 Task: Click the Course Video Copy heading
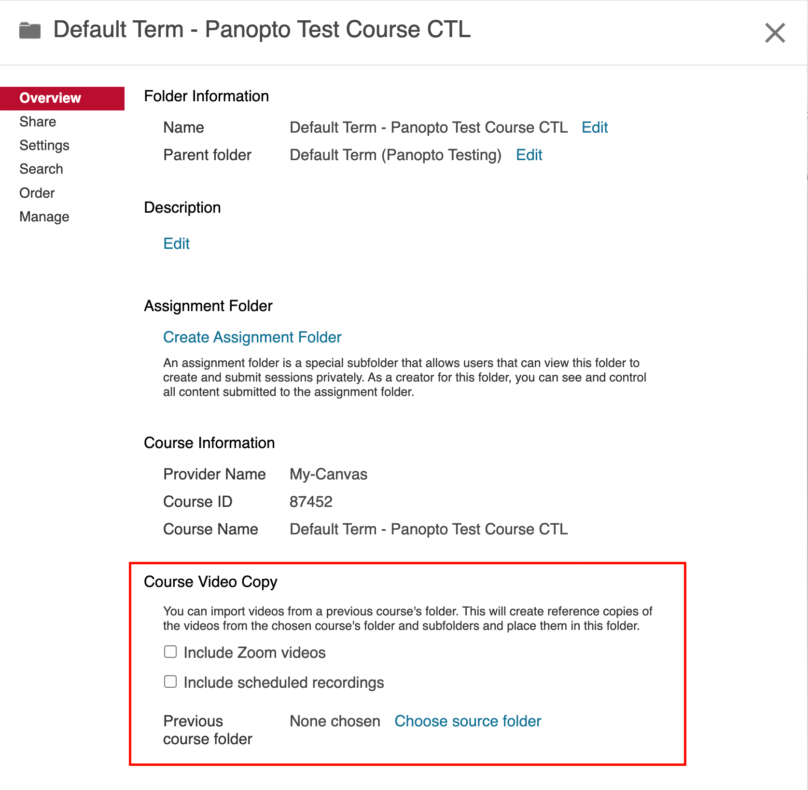[x=210, y=582]
